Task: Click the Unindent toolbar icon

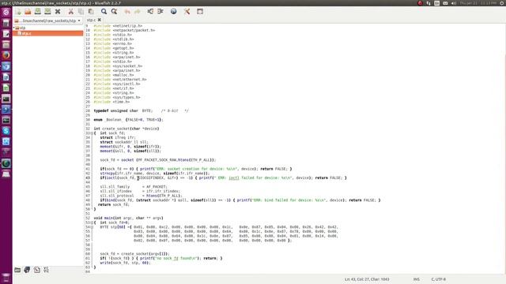Action: click(x=150, y=12)
